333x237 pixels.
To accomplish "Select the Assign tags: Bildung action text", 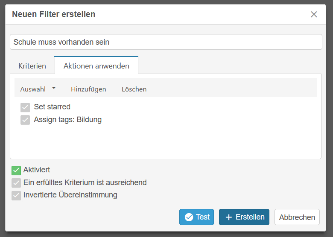I will click(x=68, y=120).
